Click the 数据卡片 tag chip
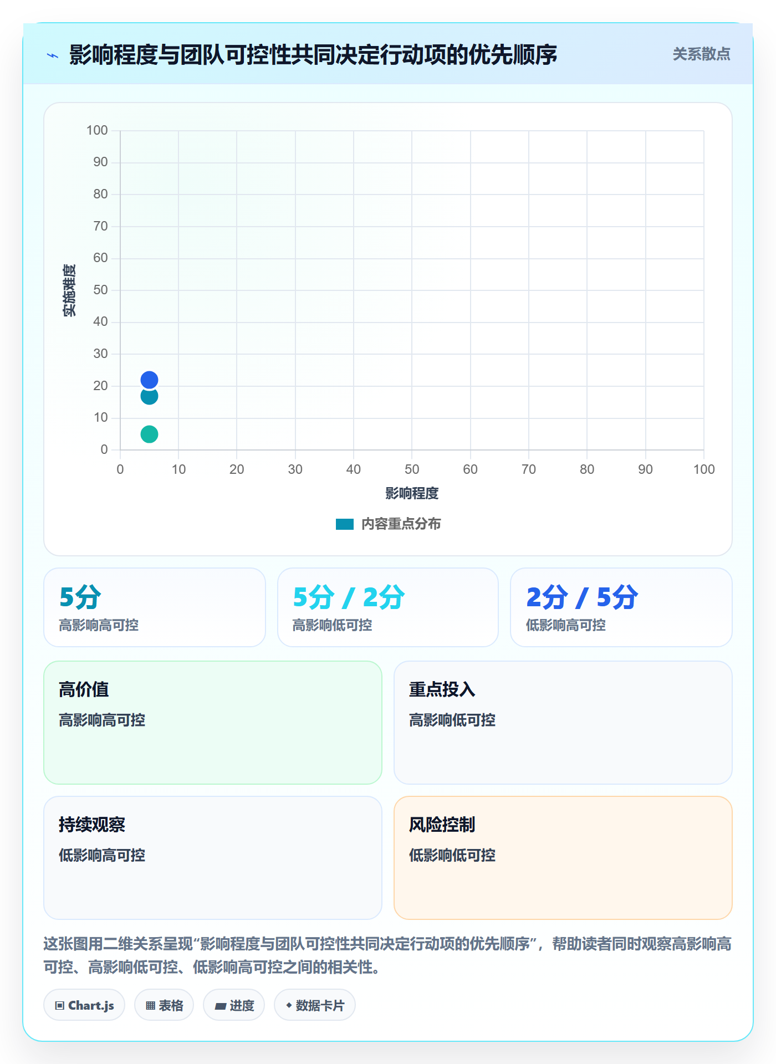Screen dimensions: 776x1064 click(315, 1005)
